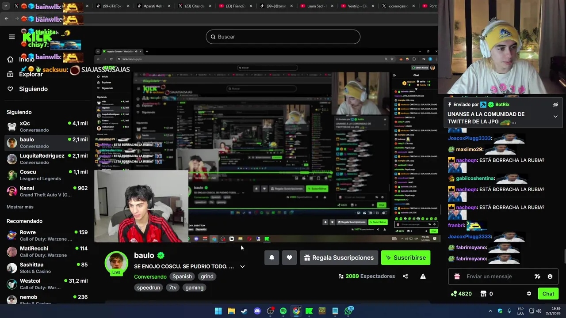The height and width of the screenshot is (318, 566).
Task: Go back with browser back arrow
Action: 6,19
